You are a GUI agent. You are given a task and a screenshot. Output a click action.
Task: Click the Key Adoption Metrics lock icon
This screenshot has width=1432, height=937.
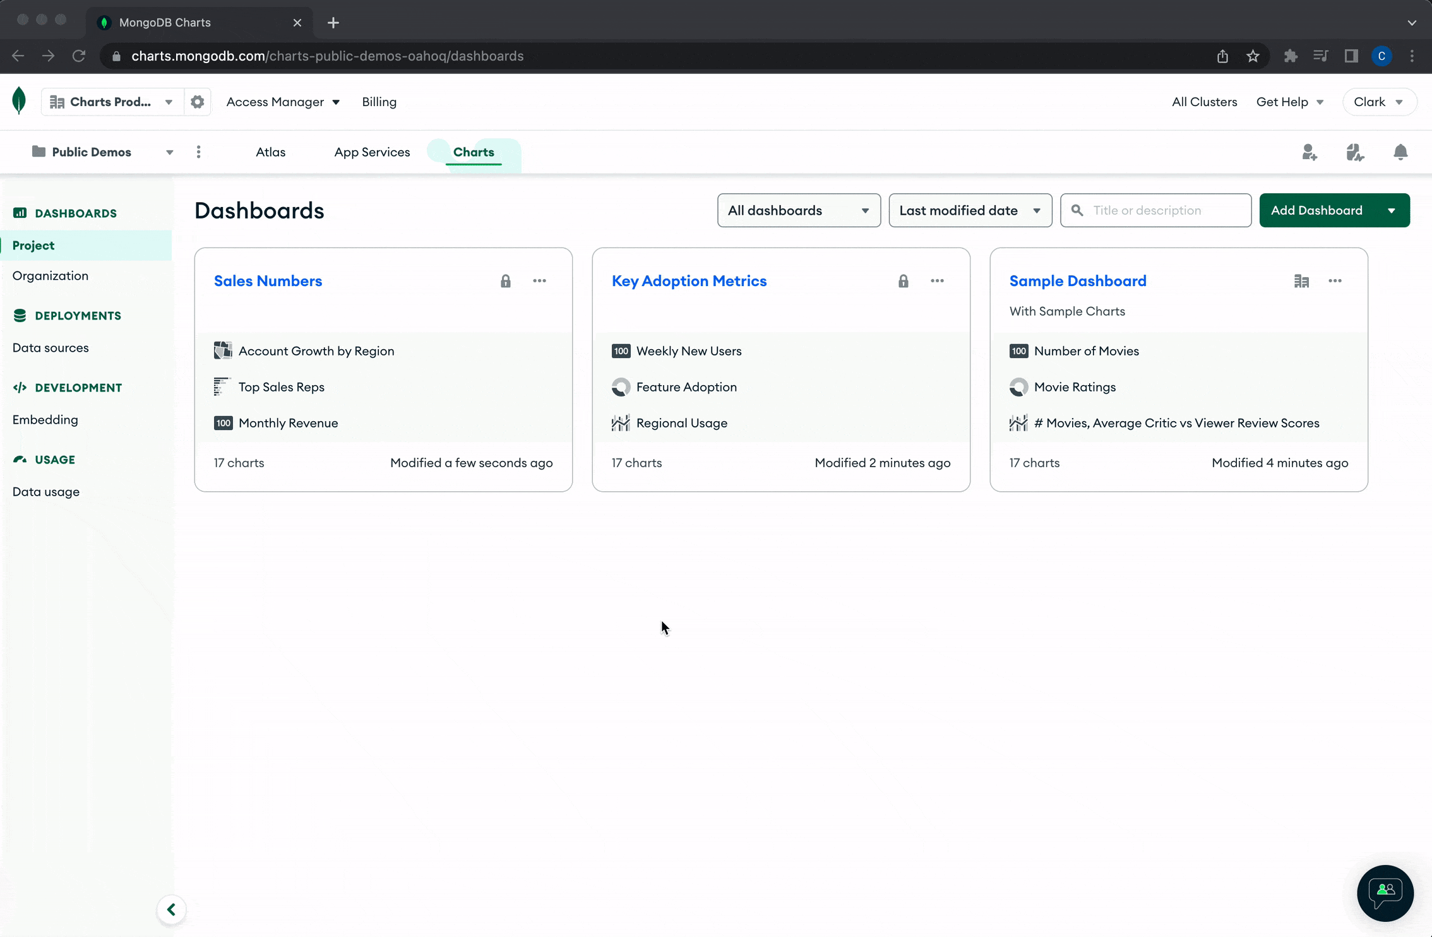click(903, 280)
